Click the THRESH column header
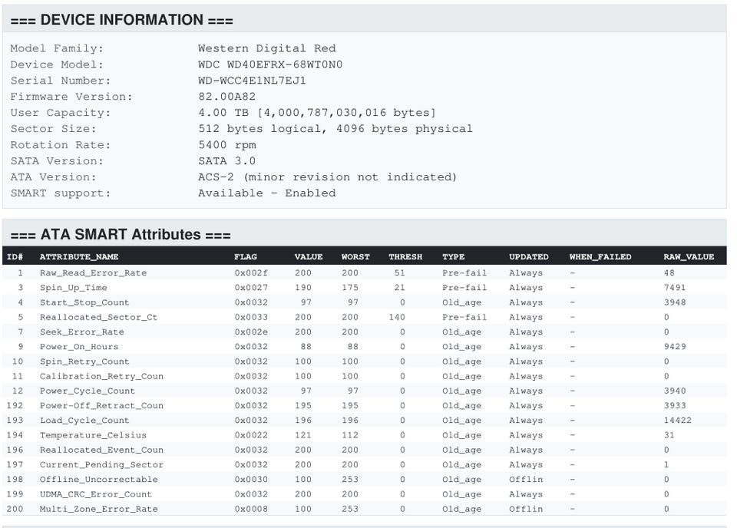Screen dimensions: 737x528 point(405,257)
